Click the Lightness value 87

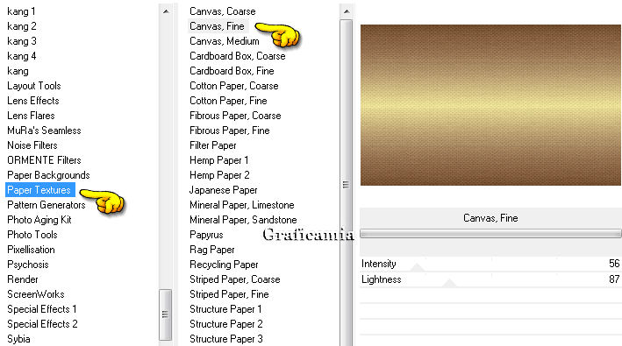(x=614, y=279)
